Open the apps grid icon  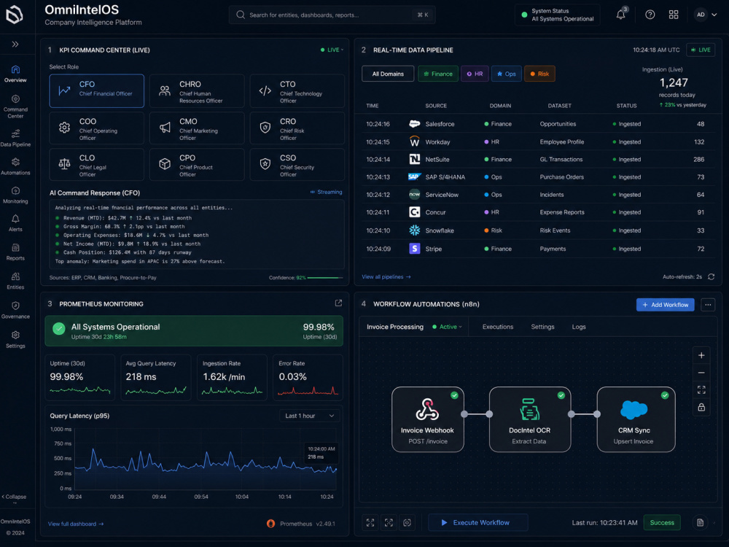(x=673, y=15)
